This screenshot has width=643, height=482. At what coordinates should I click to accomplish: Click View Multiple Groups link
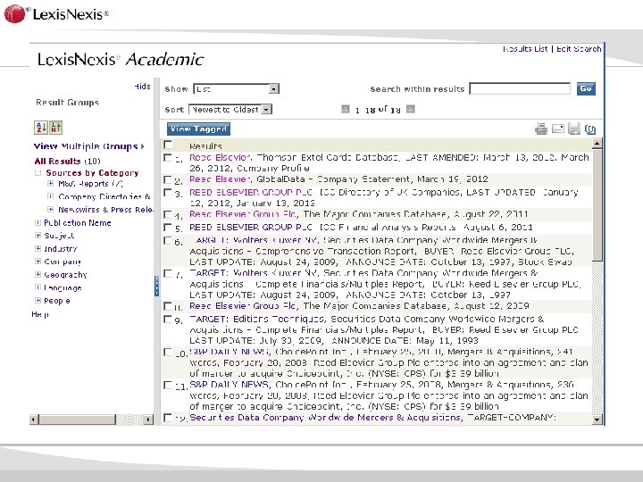click(88, 146)
